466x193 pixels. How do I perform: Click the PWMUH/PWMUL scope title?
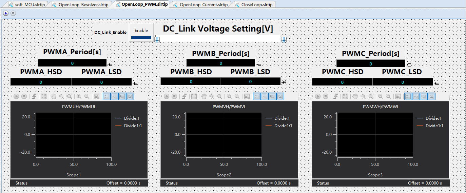coord(79,107)
